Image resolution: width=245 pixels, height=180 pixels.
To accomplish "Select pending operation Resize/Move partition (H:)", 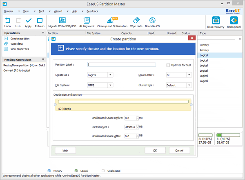I will coord(24,65).
